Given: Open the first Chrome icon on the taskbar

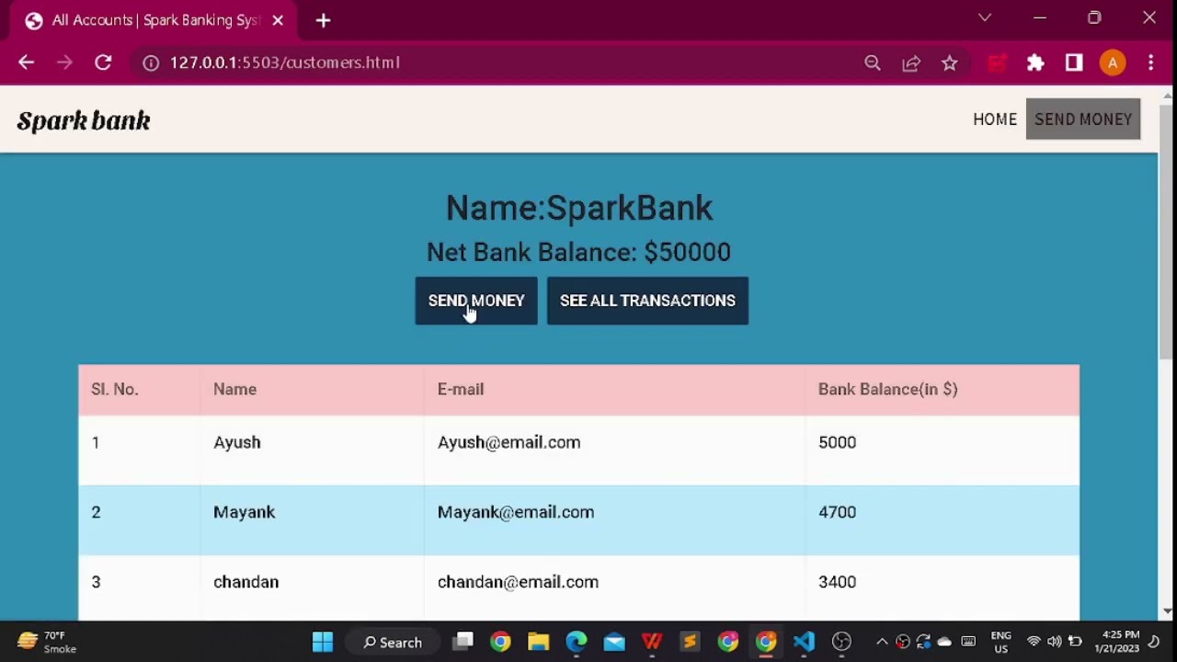Looking at the screenshot, I should (x=500, y=642).
